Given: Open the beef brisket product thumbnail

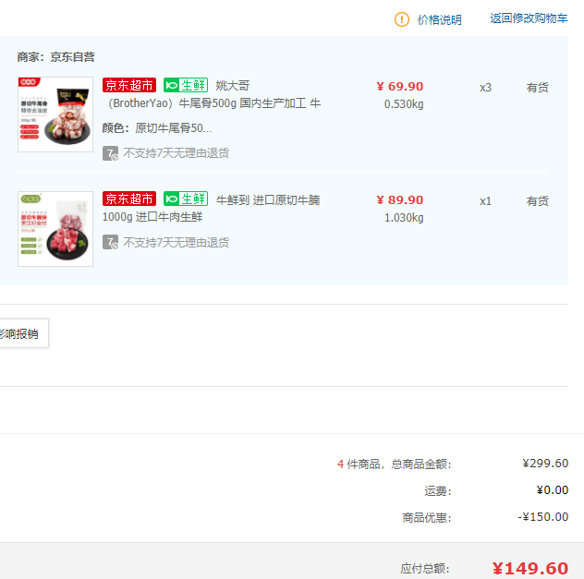Looking at the screenshot, I should point(55,229).
